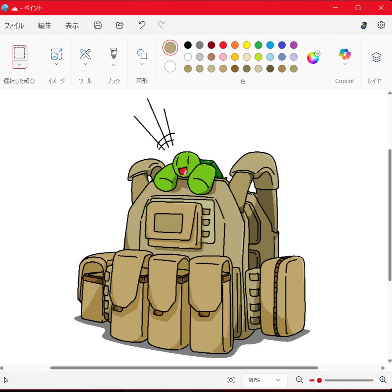Click the Redo arrow icon

pos(161,25)
